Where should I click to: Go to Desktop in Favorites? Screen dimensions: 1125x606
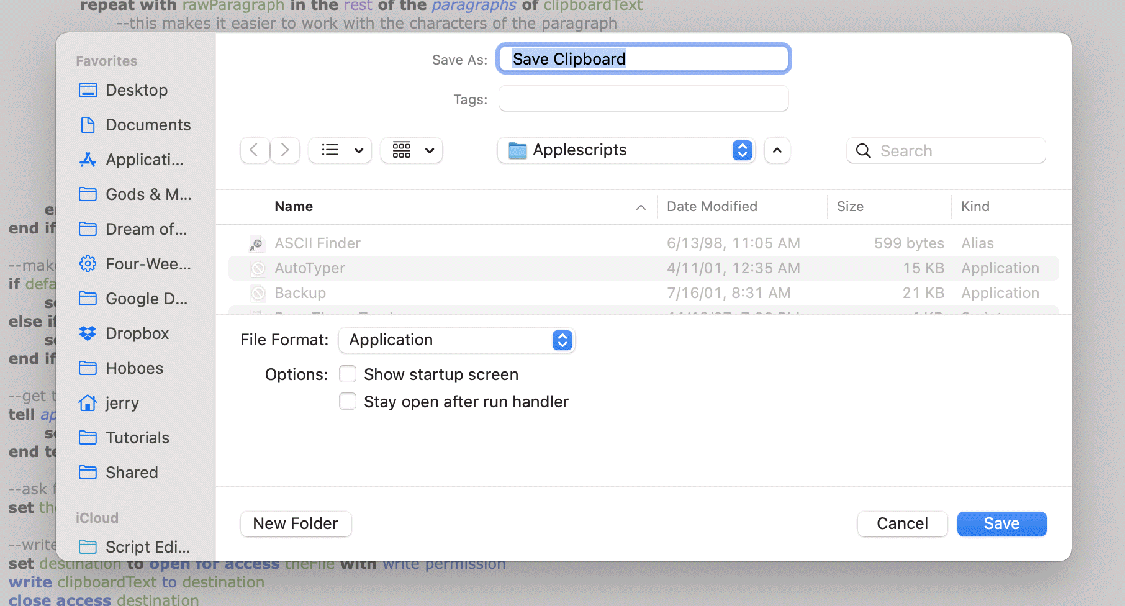pyautogui.click(x=136, y=90)
